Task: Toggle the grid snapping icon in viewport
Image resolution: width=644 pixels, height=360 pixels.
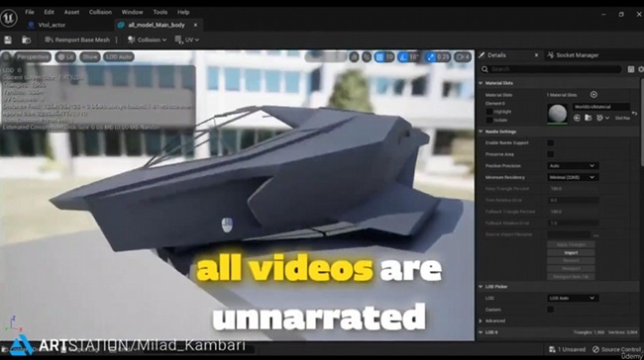Action: 379,57
